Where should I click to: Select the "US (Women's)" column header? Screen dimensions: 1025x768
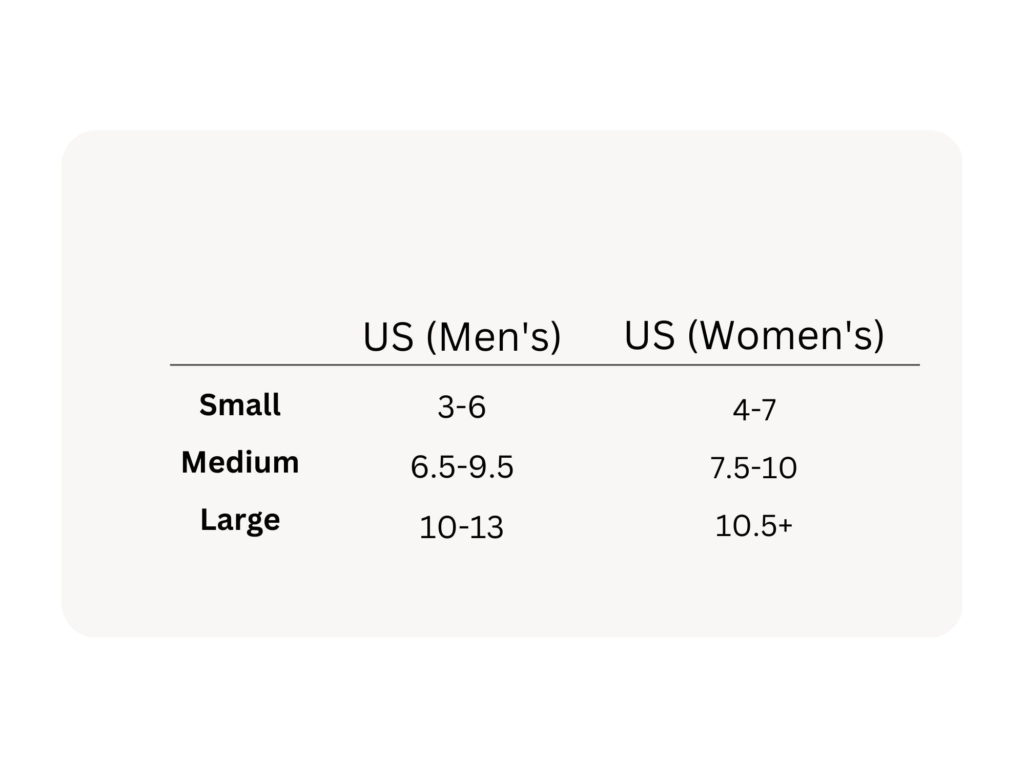[x=754, y=335]
